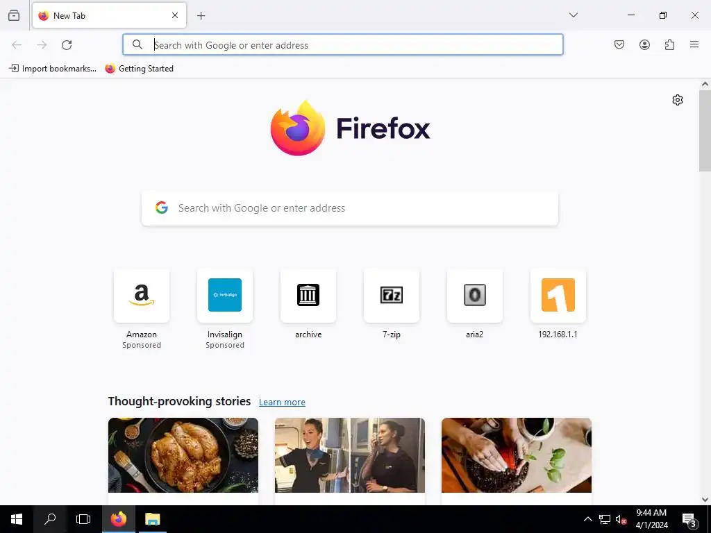Show hidden system tray icons
711x533 pixels.
pos(587,519)
